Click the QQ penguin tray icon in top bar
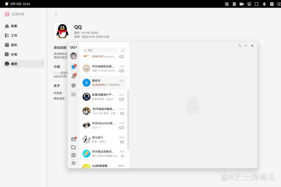The height and width of the screenshot is (187, 281). tap(264, 4)
